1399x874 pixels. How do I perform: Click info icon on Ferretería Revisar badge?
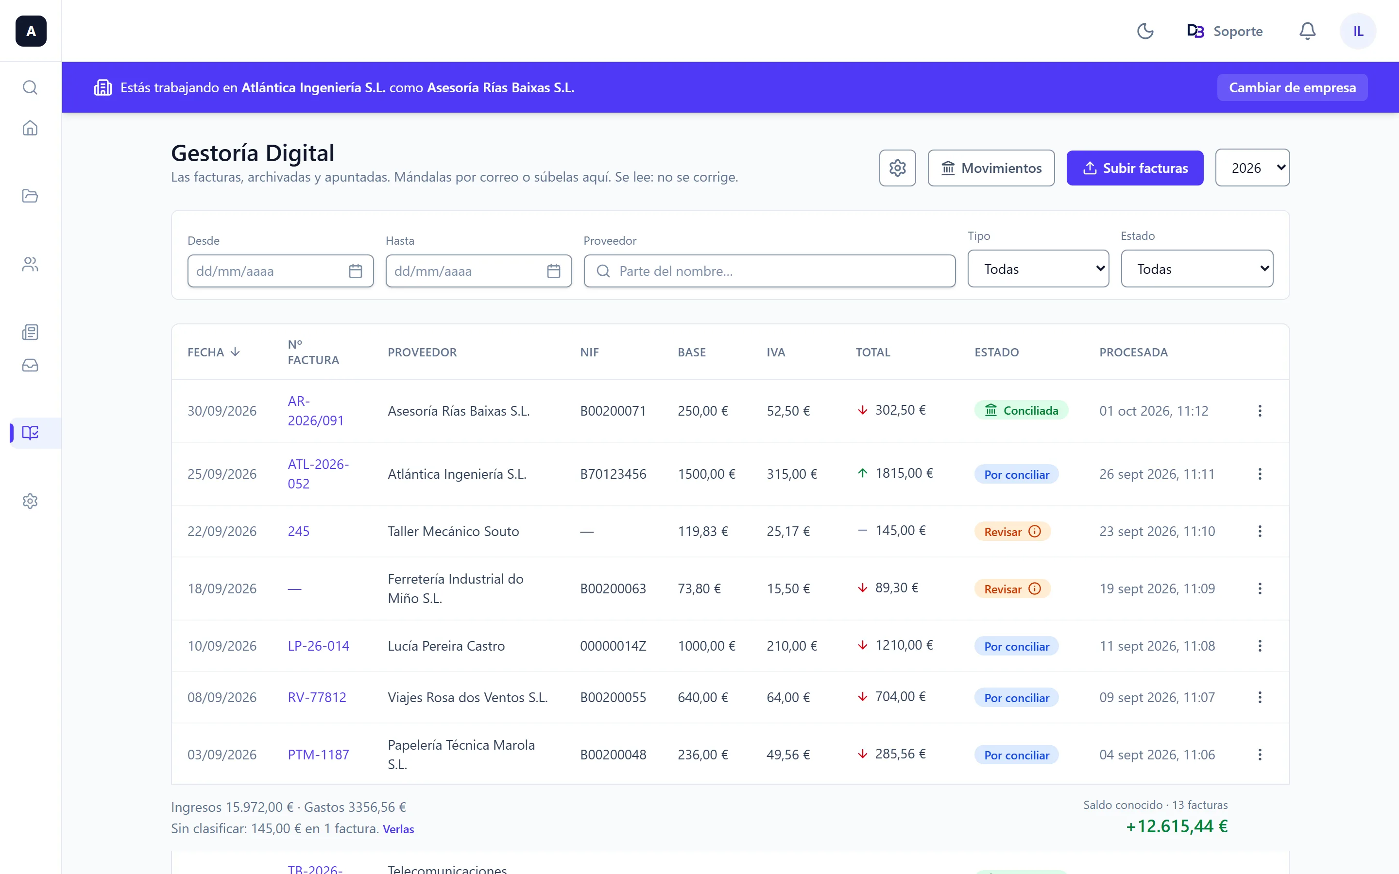click(1035, 588)
